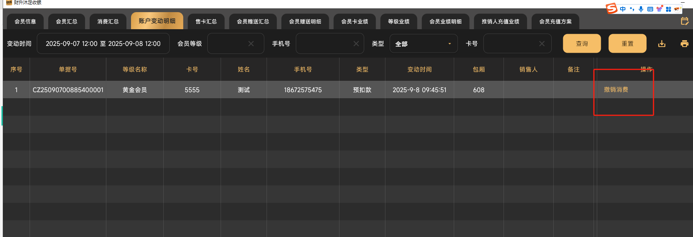Switch to the 消费汇总 tab

pyautogui.click(x=108, y=21)
